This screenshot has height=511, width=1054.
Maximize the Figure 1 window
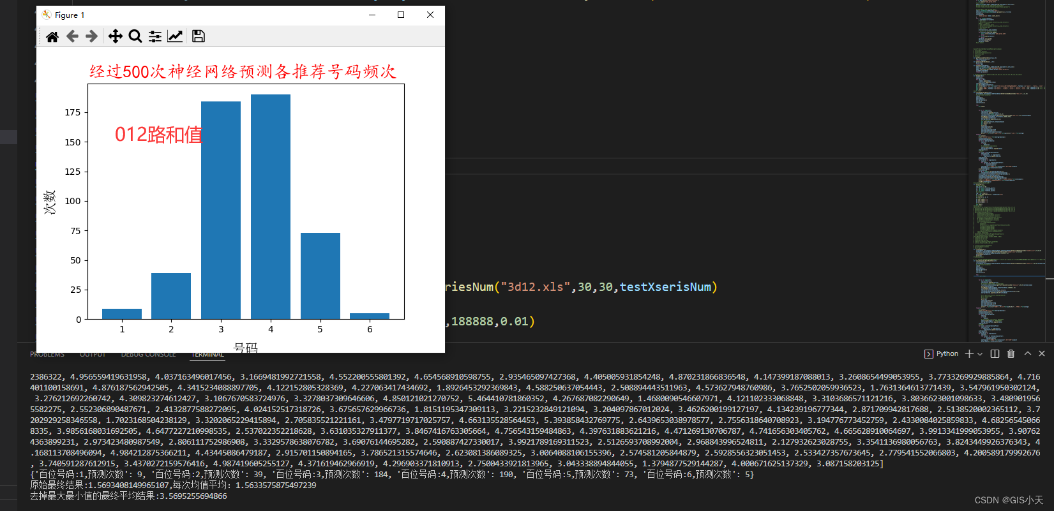[401, 15]
